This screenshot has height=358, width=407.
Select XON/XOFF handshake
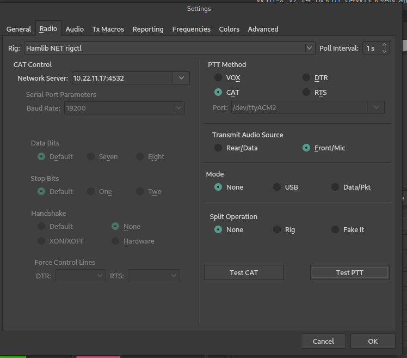(61, 241)
